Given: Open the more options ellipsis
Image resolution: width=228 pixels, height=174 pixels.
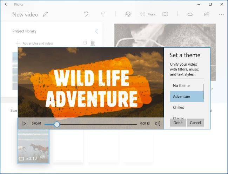Looking at the screenshot, I should click(221, 14).
